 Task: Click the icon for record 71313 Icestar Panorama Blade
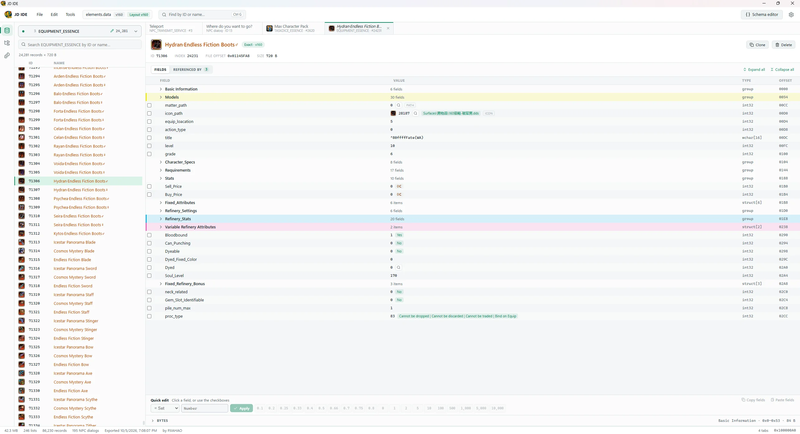click(22, 242)
